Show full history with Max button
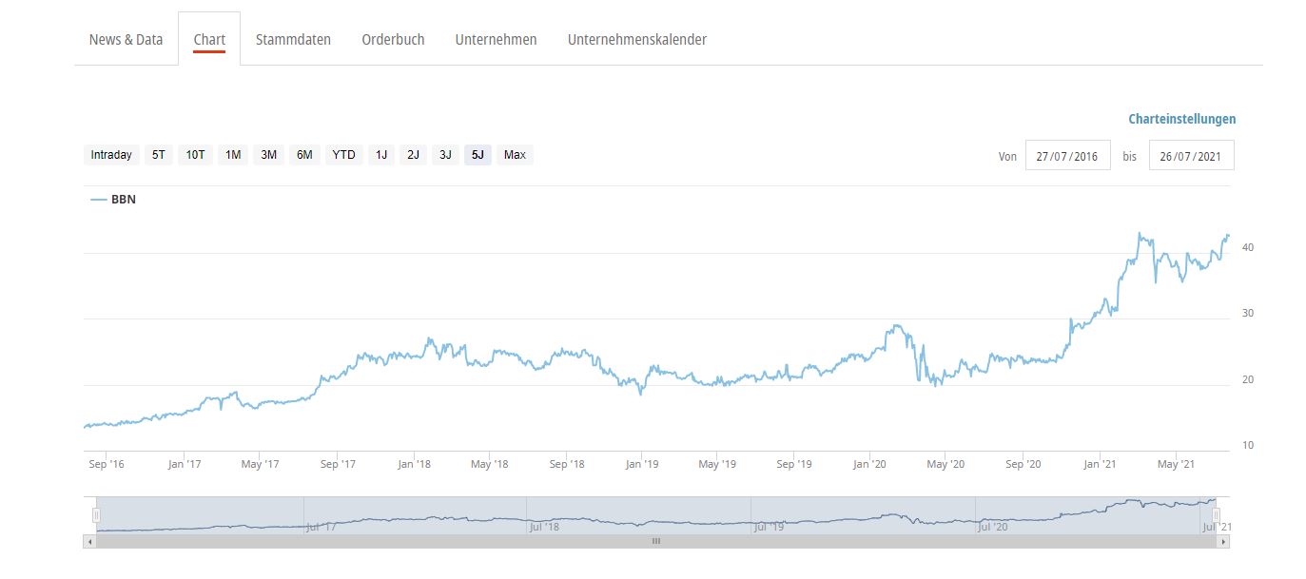The width and height of the screenshot is (1306, 579). [515, 155]
